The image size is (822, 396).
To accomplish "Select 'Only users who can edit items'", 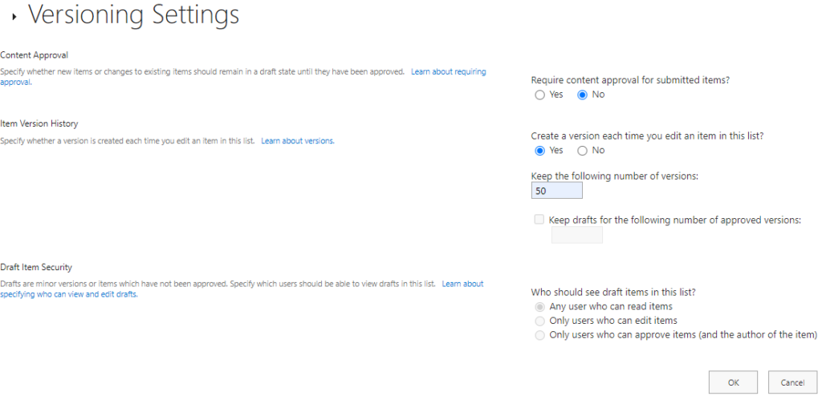I will point(540,321).
